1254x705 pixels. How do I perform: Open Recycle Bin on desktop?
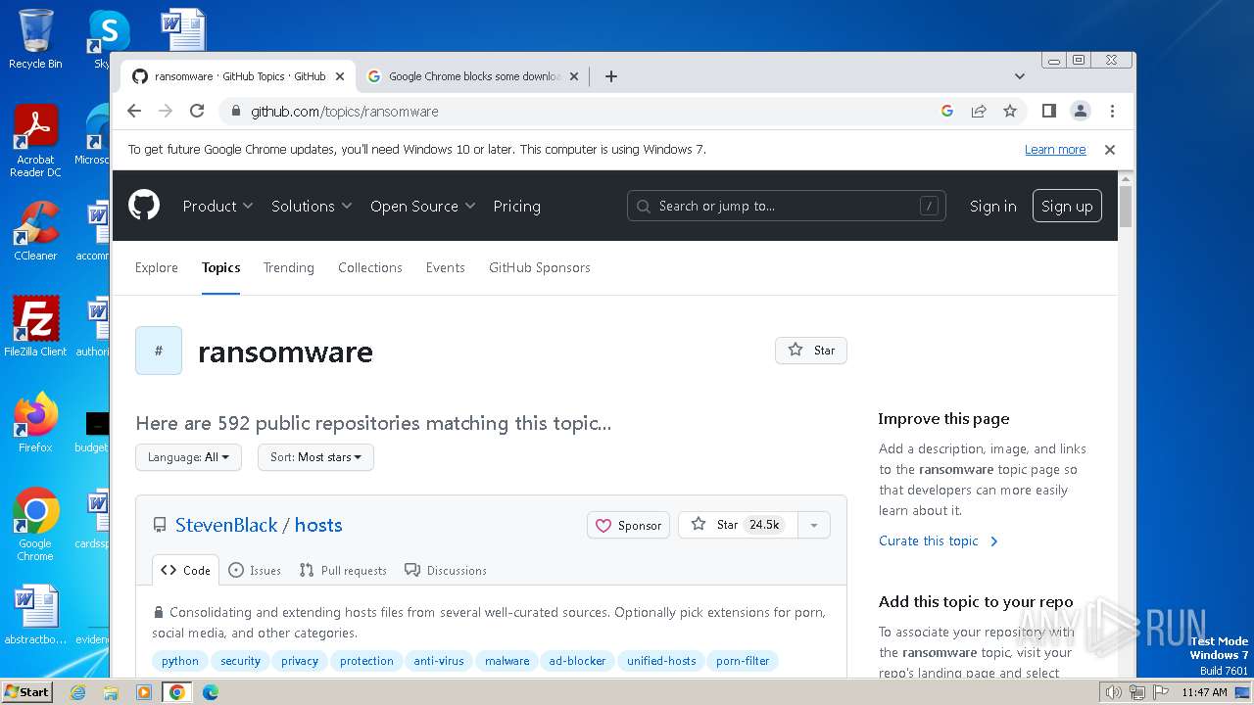point(35,39)
